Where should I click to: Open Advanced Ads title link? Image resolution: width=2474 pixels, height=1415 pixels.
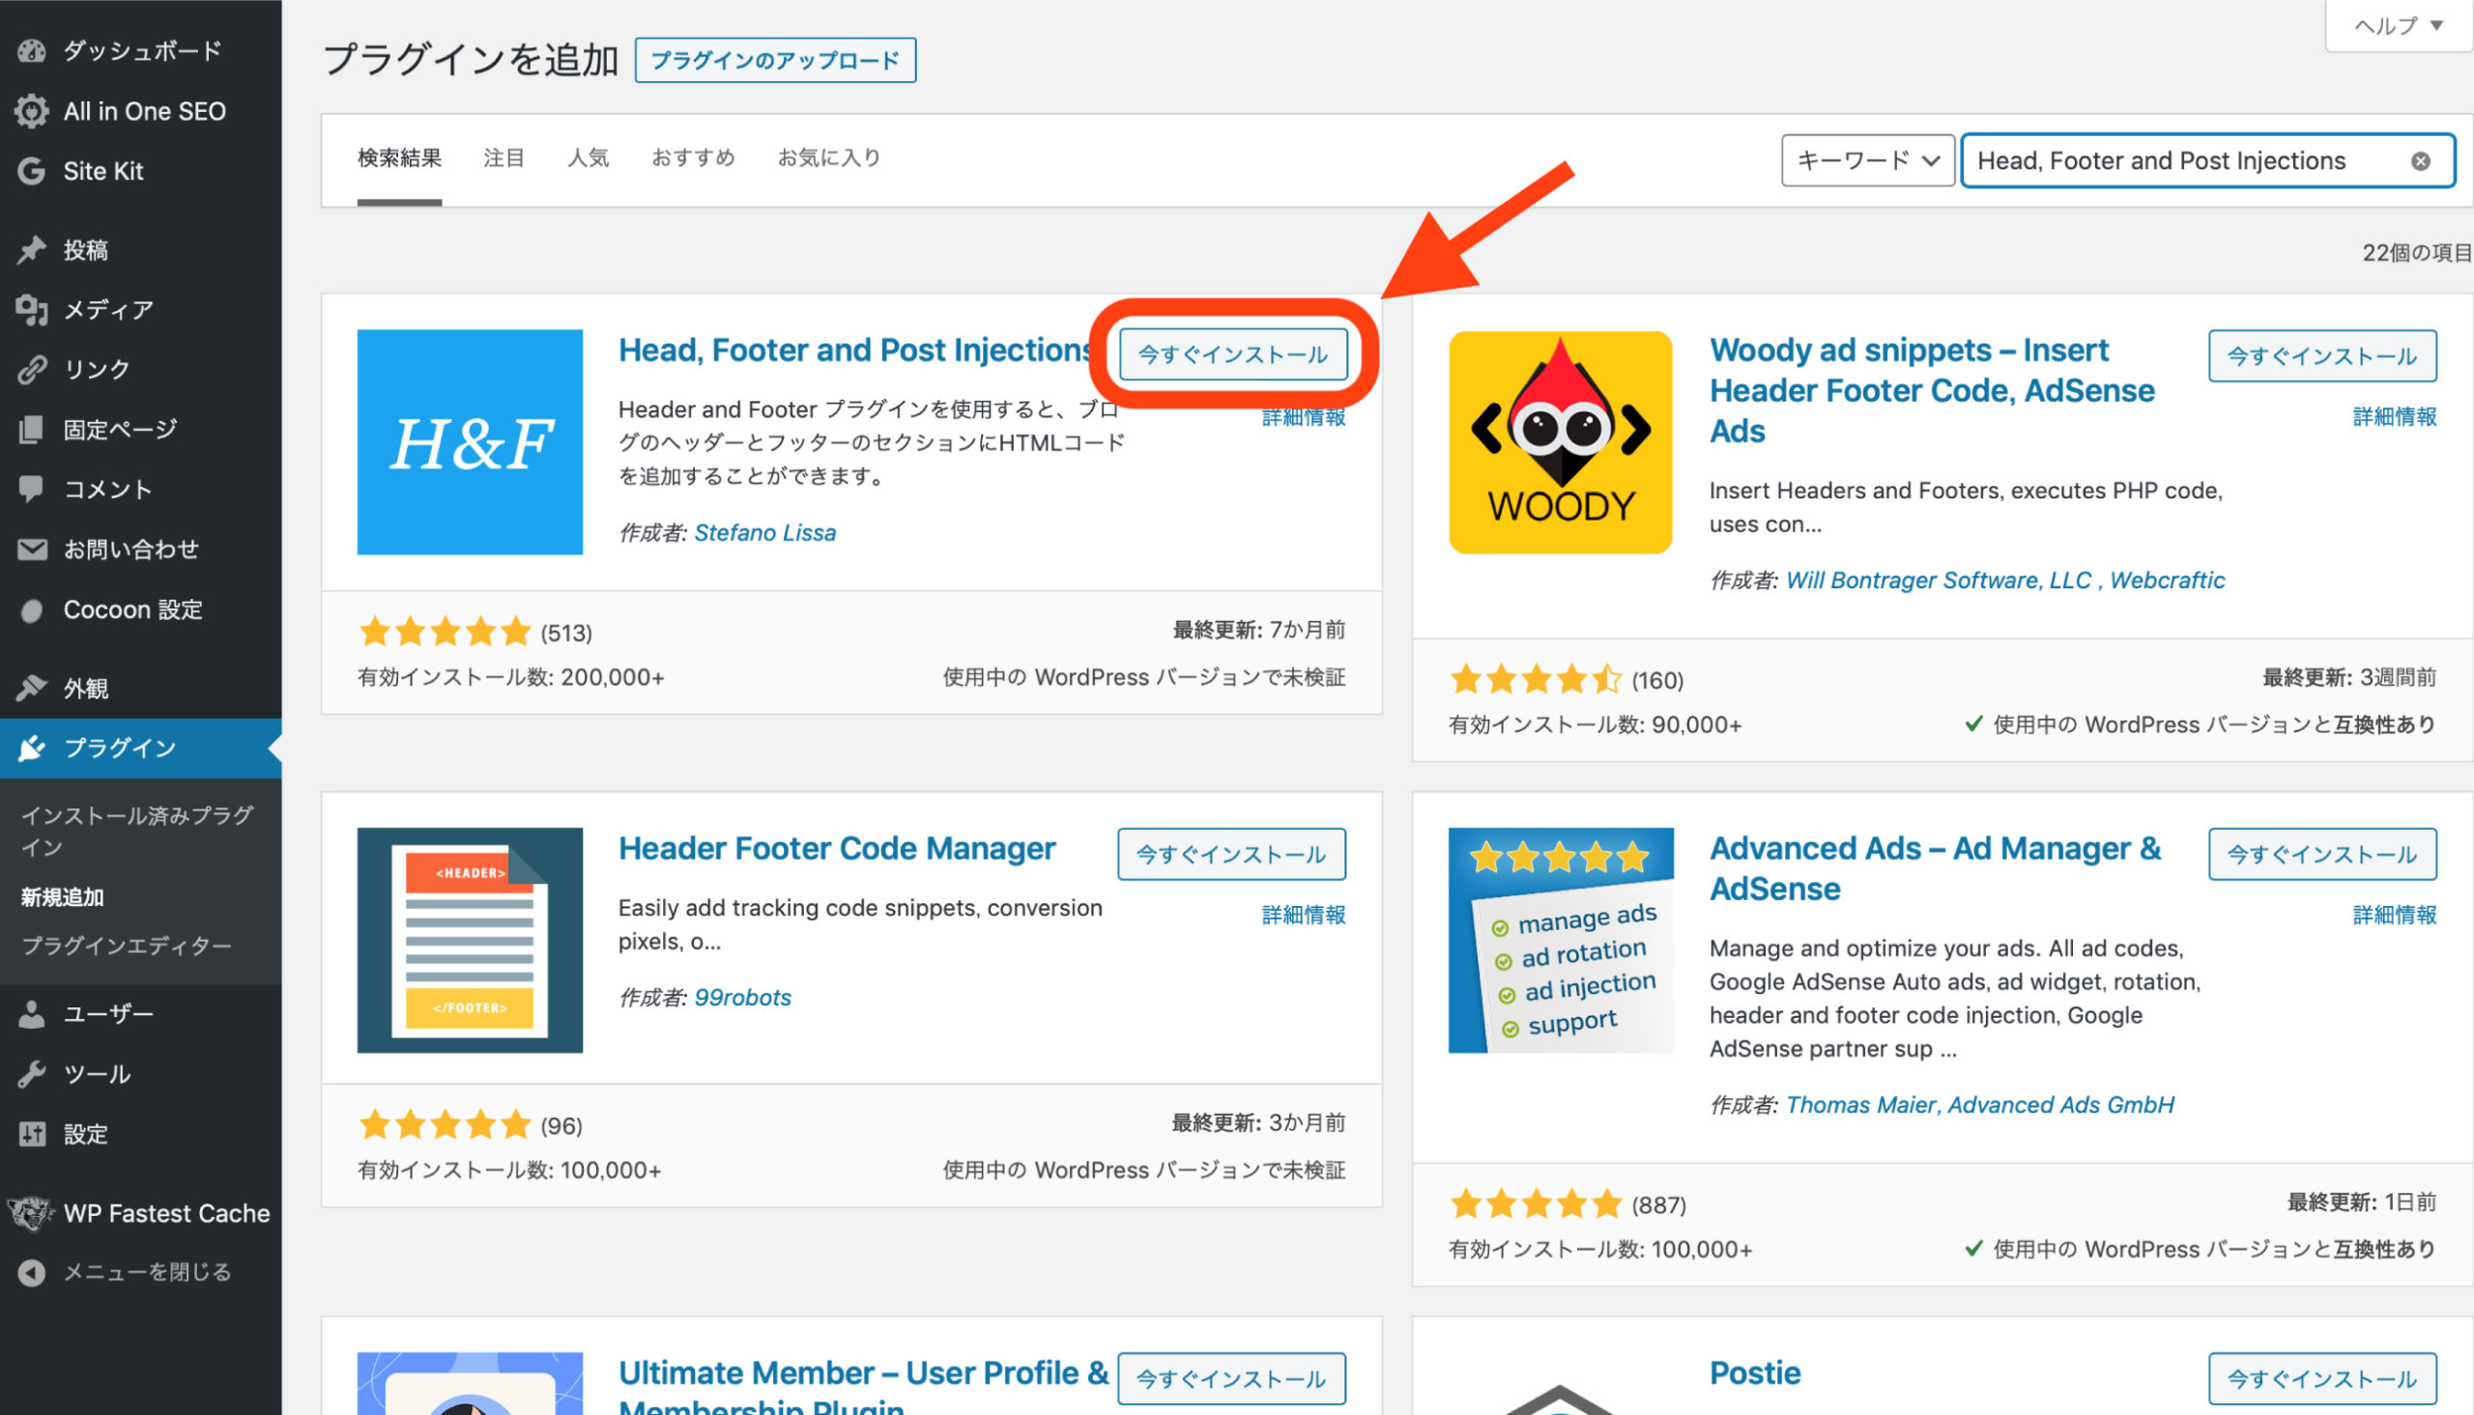pos(1936,868)
